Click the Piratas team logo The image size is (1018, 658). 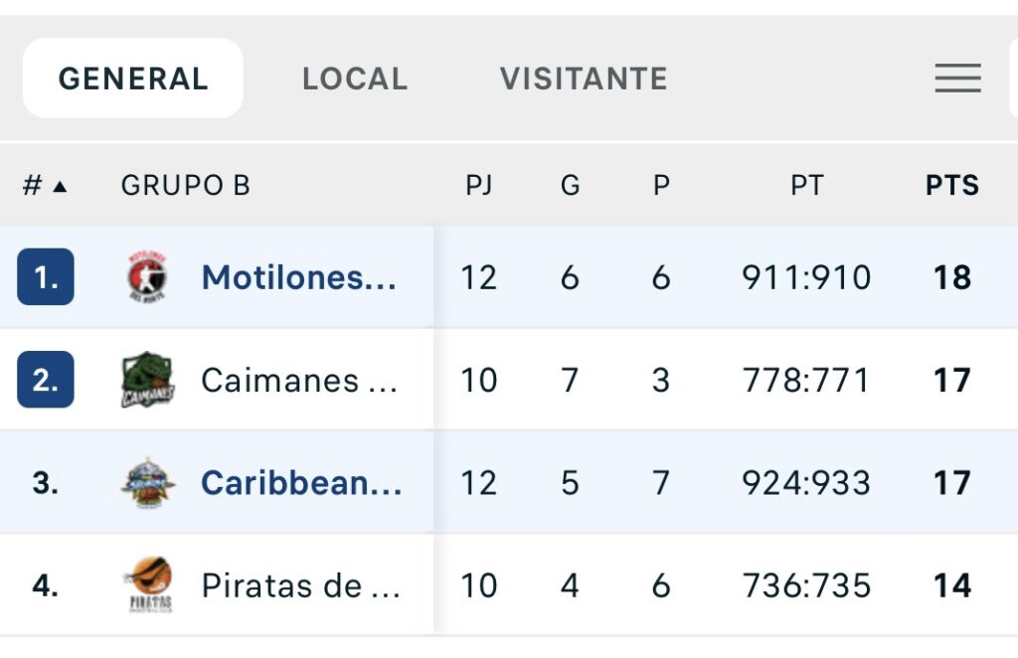(x=147, y=585)
